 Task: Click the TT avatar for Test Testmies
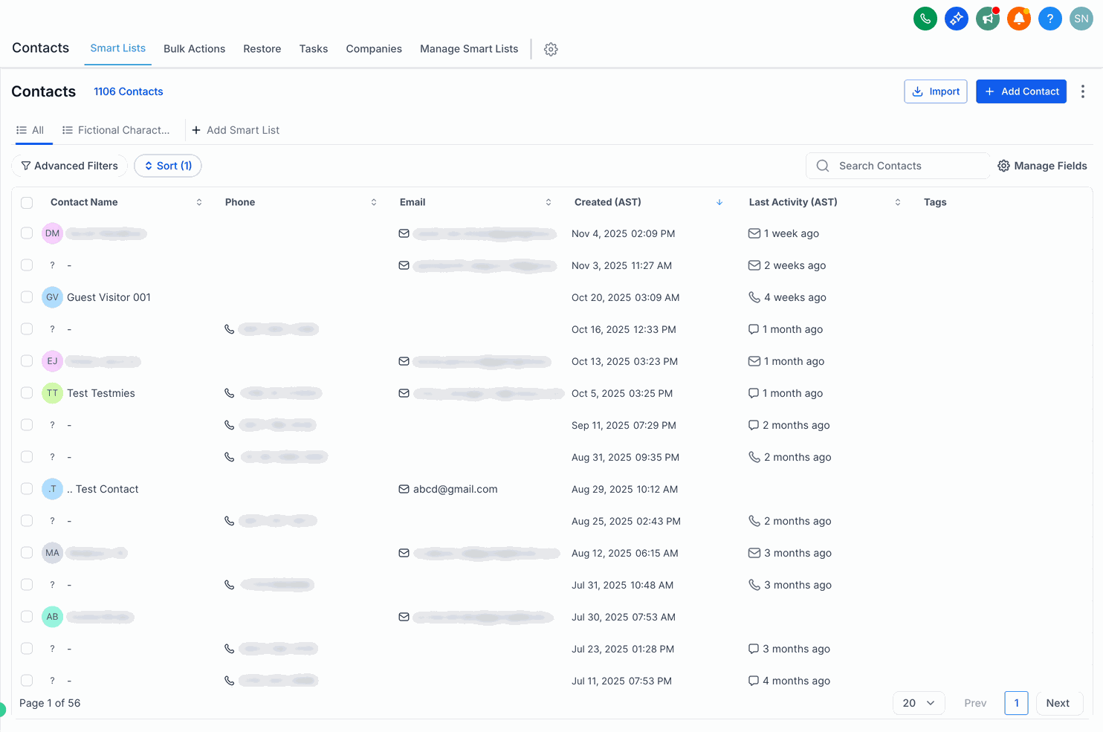(52, 393)
